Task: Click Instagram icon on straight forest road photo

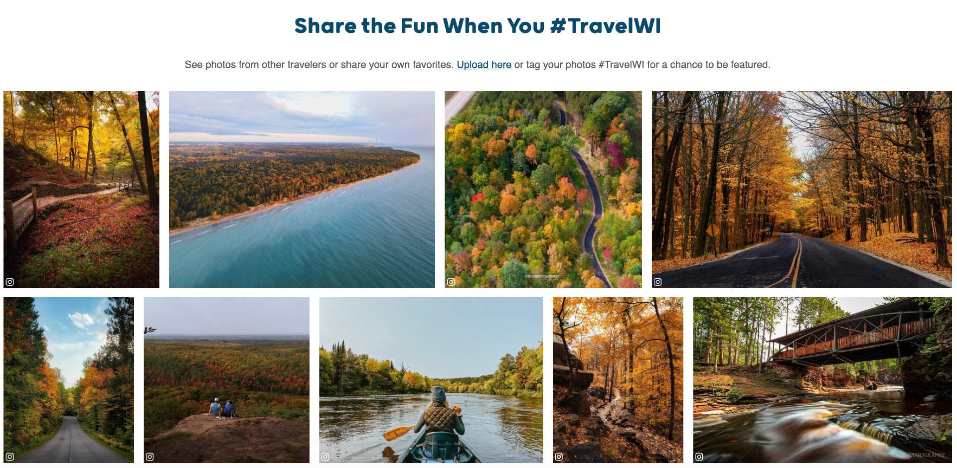Action: point(9,457)
